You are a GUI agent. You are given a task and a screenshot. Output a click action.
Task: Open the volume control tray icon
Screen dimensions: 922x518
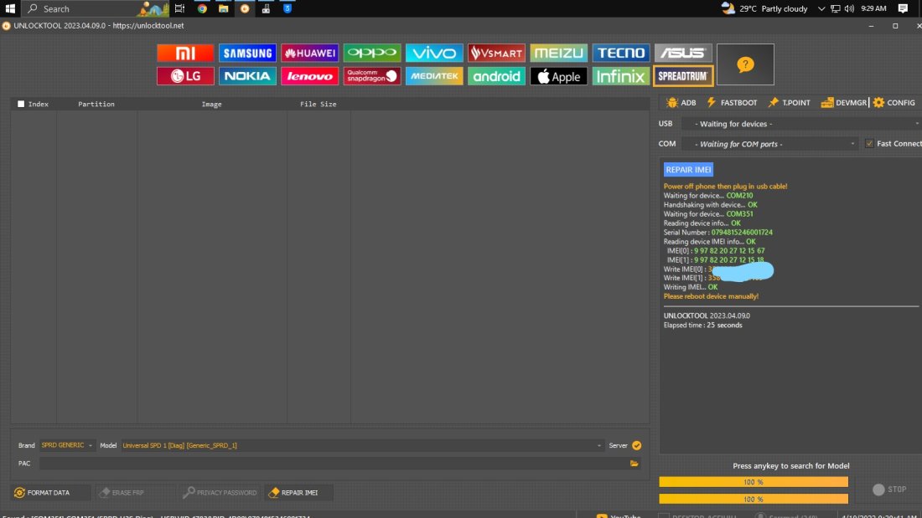(x=849, y=9)
